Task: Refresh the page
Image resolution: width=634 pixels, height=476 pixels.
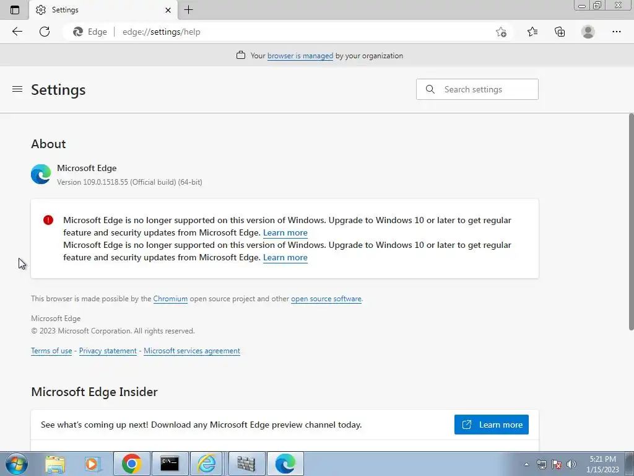Action: [x=45, y=32]
